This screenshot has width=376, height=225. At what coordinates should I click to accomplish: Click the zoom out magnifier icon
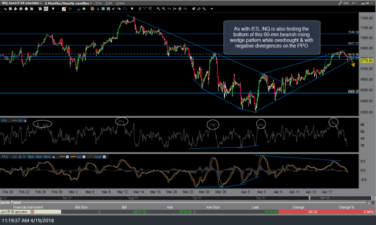click(x=164, y=9)
